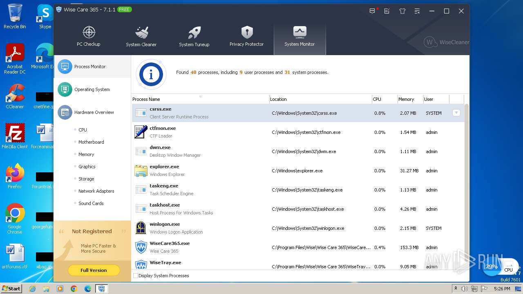Open the feedback message icon in title bar

tap(372, 11)
